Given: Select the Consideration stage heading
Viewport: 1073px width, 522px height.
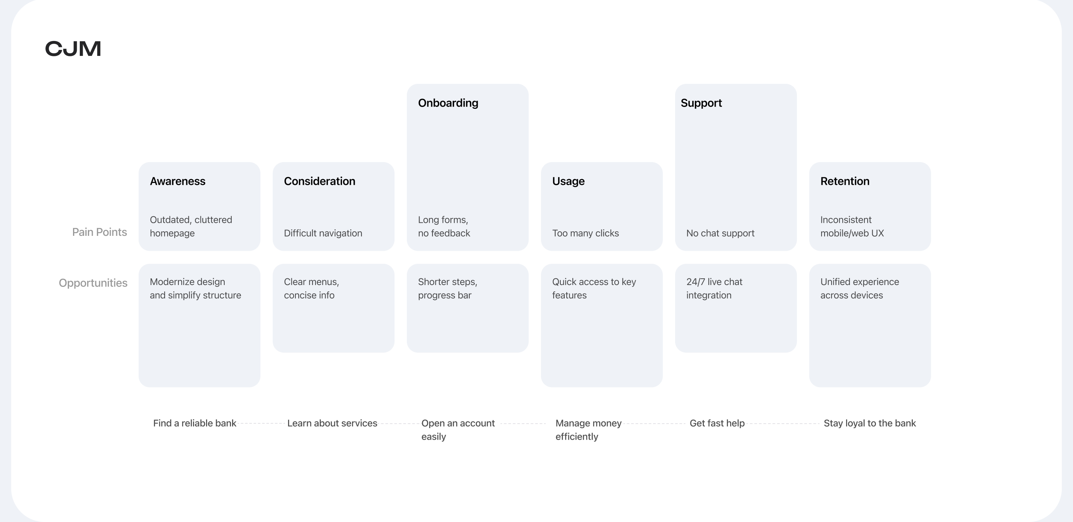Looking at the screenshot, I should tap(320, 181).
